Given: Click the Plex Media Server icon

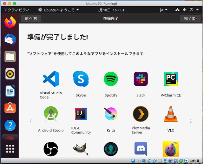Looking at the screenshot, I should [141, 114].
